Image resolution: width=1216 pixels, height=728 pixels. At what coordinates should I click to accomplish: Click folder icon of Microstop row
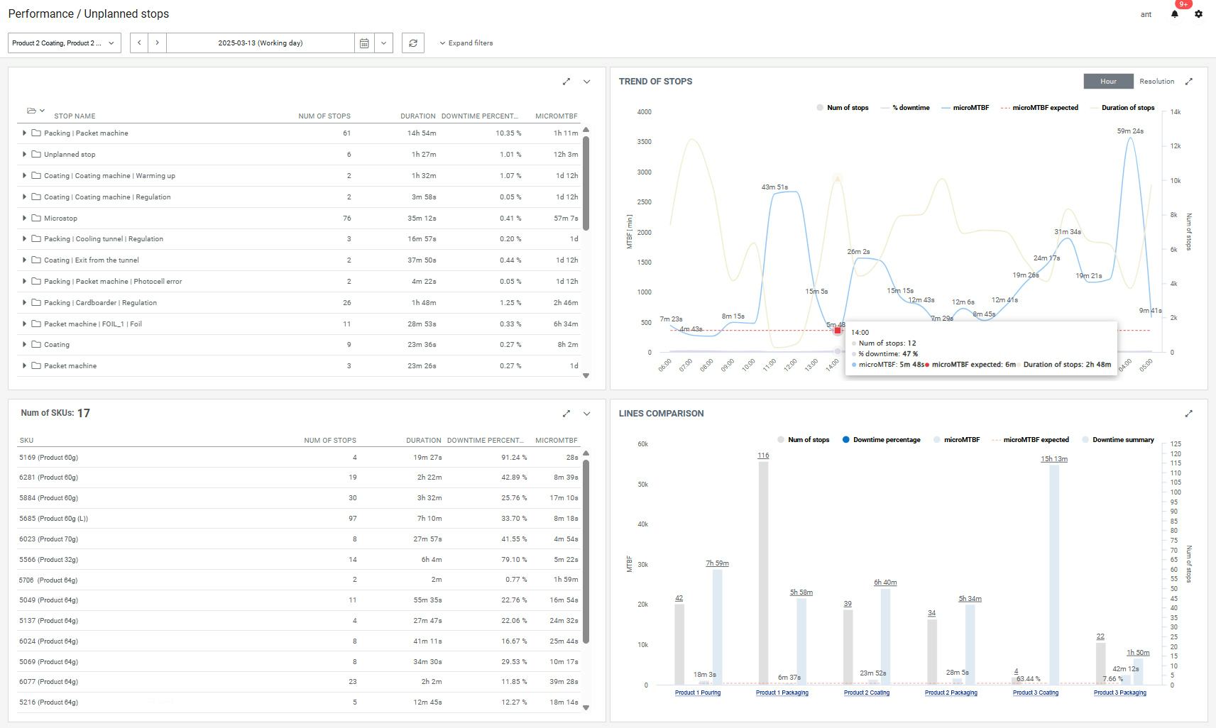(x=36, y=218)
